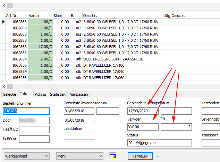220x162 pixels.
Task: Click the thumb of the grid's bottom scrollbar
Action: 10,87
